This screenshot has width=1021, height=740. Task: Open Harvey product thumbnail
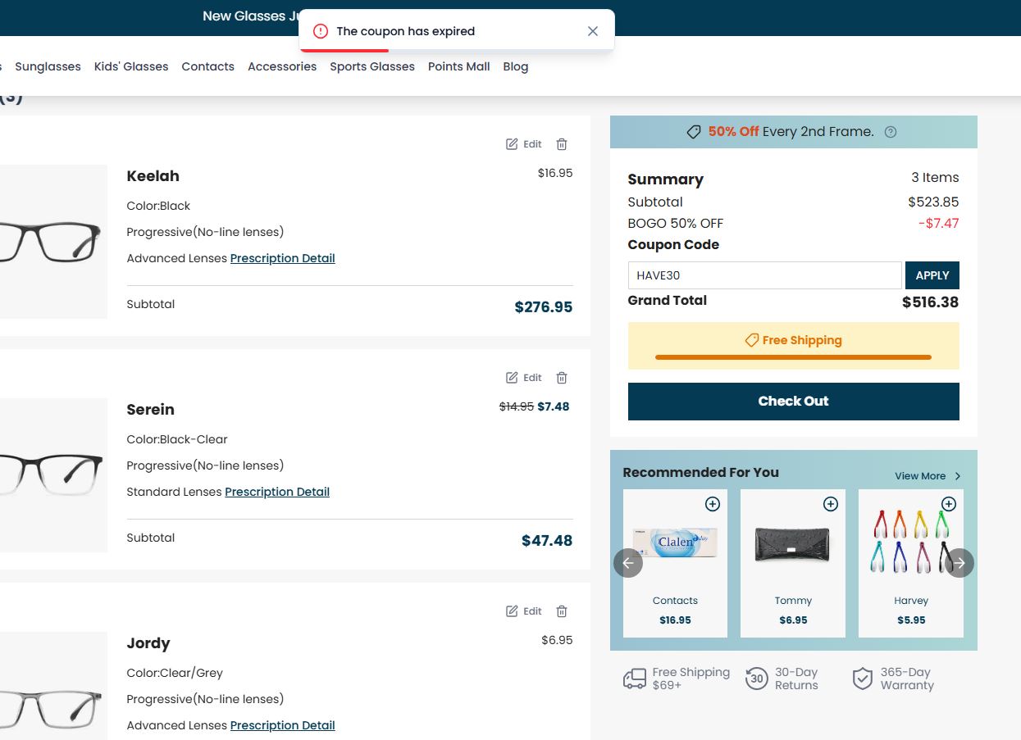(911, 542)
